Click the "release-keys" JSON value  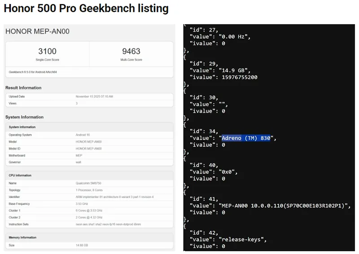tap(242, 239)
